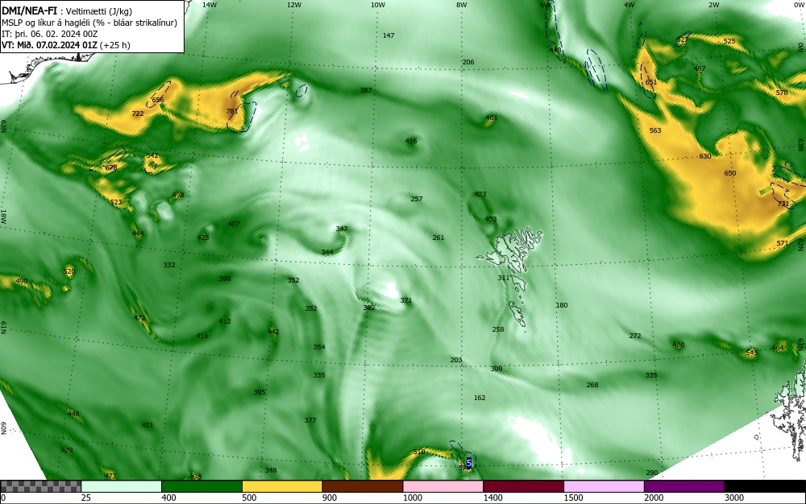The height and width of the screenshot is (504, 806).
Task: Select the 382 value on the map
Action: tap(369, 308)
